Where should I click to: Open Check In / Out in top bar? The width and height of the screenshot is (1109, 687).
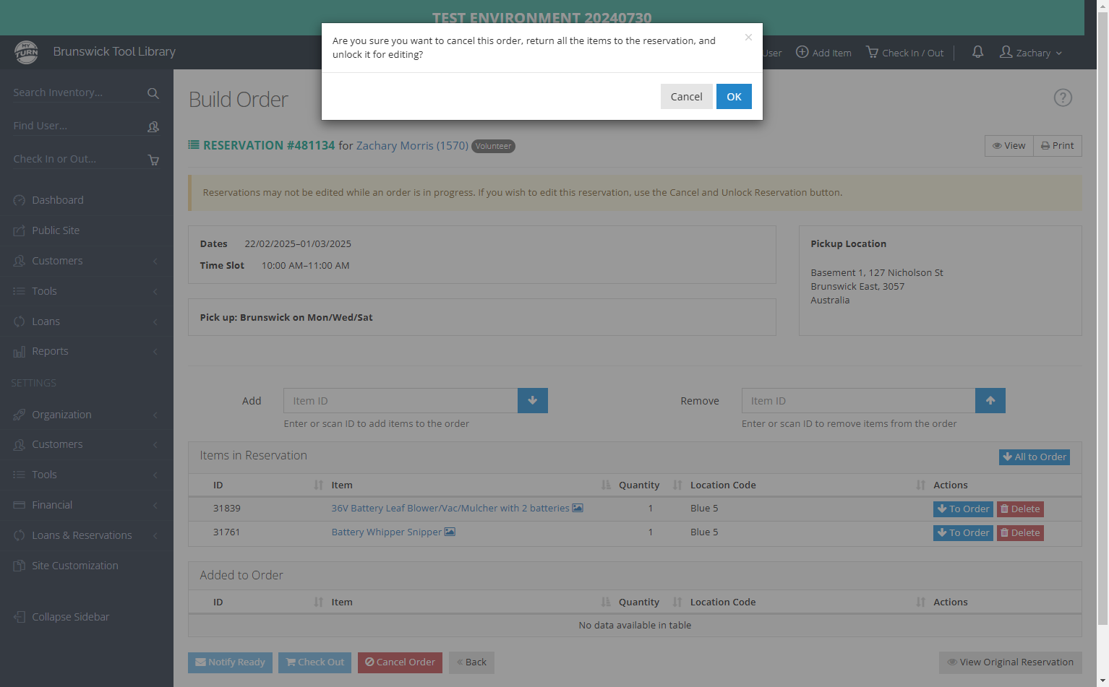tap(905, 53)
